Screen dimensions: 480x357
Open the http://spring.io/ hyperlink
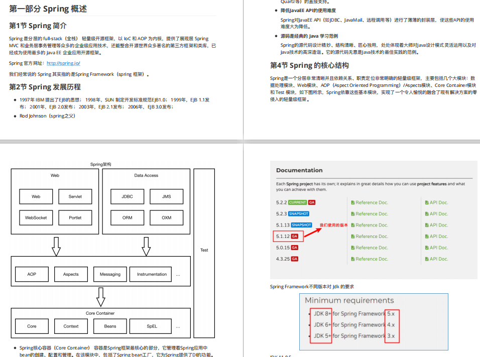click(63, 63)
